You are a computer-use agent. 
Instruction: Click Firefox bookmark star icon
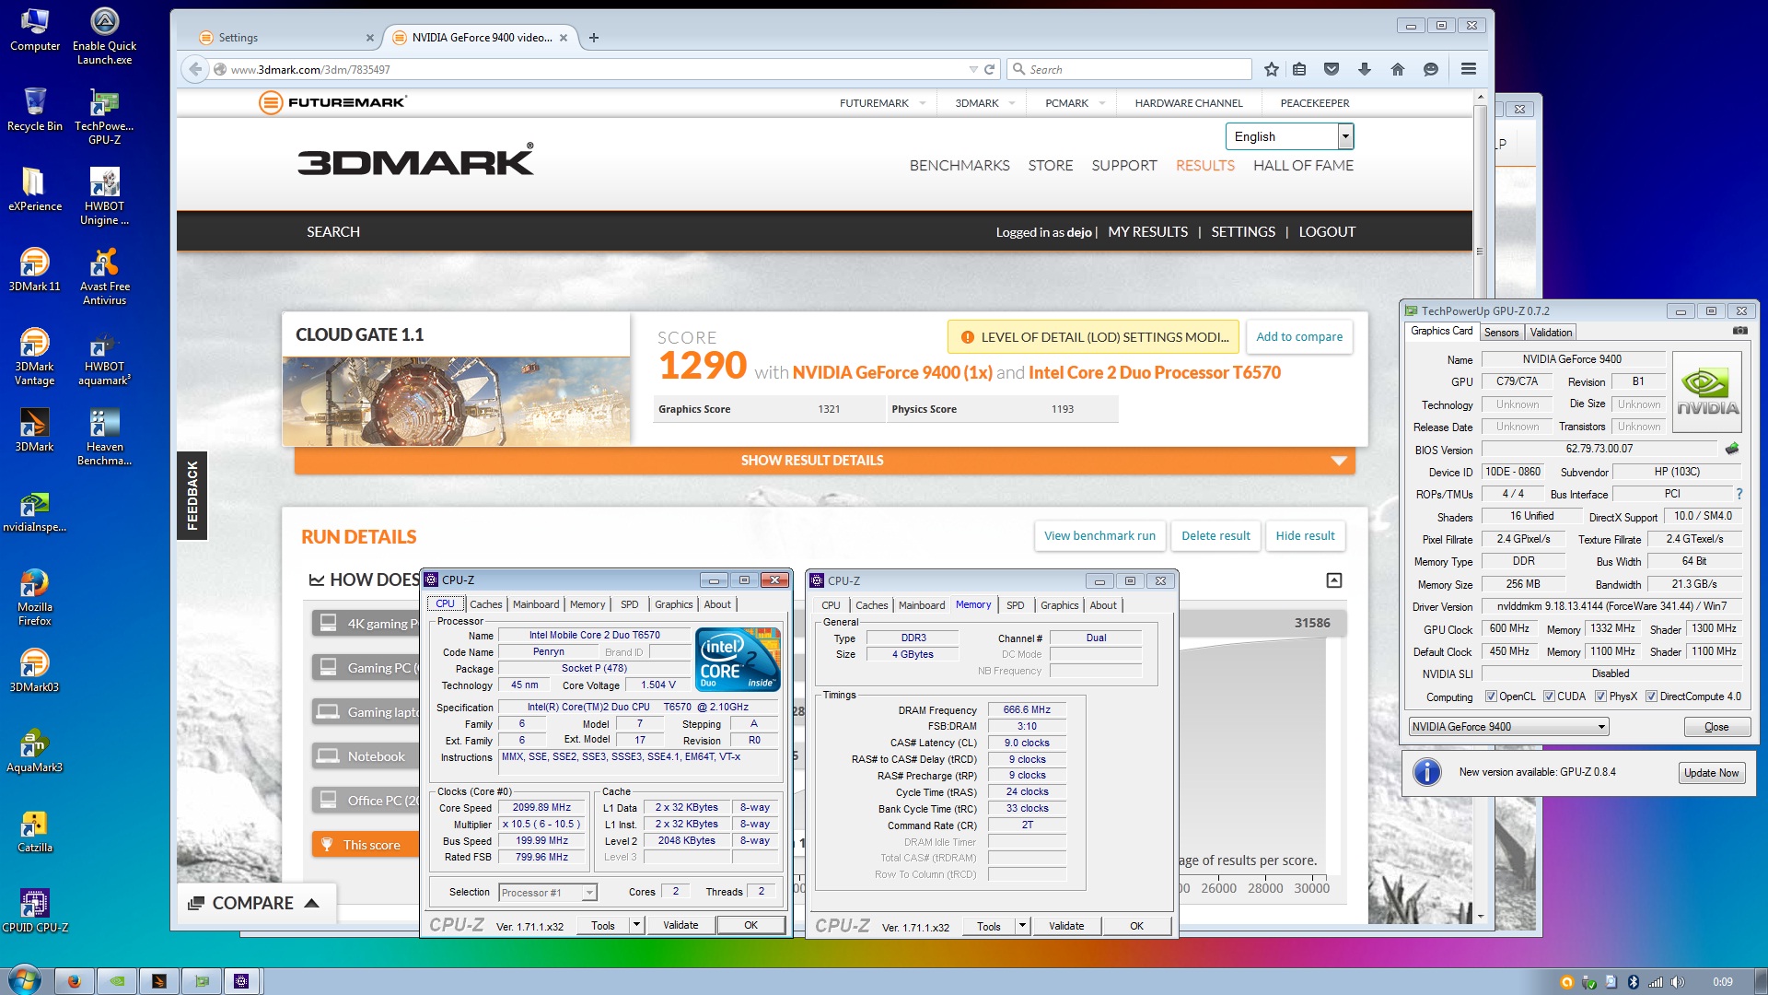tap(1272, 69)
